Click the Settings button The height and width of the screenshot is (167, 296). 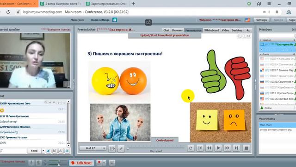click(261, 20)
